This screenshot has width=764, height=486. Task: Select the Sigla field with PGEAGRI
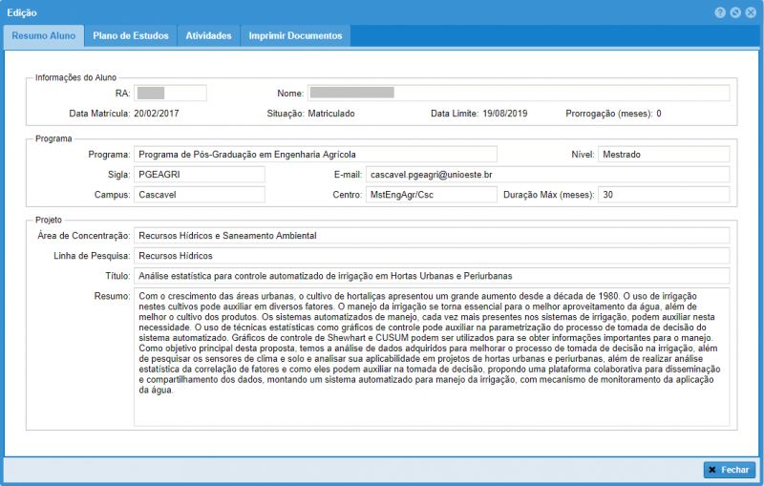[x=199, y=175]
